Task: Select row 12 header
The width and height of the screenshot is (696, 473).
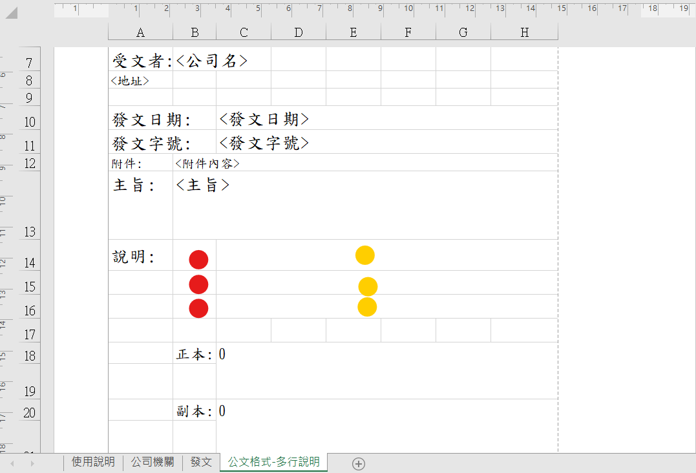Action: pyautogui.click(x=29, y=162)
